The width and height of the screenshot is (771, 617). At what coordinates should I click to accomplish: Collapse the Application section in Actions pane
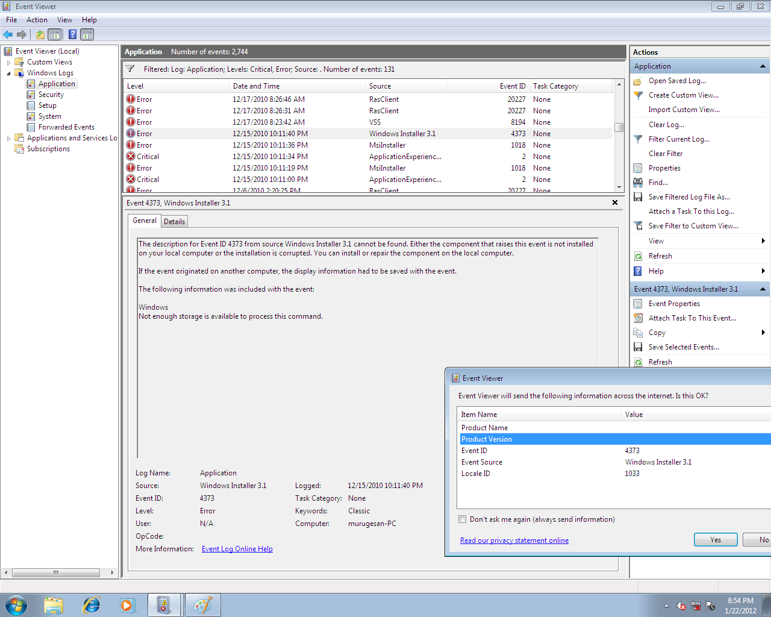(764, 66)
